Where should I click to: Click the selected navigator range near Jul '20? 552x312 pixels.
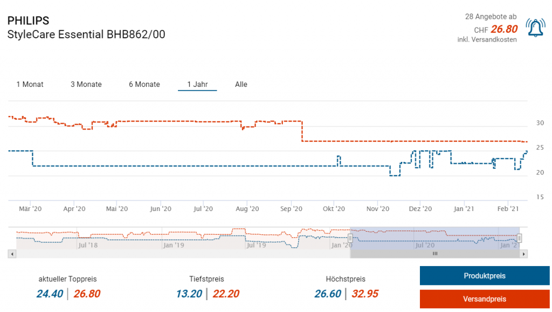425,245
